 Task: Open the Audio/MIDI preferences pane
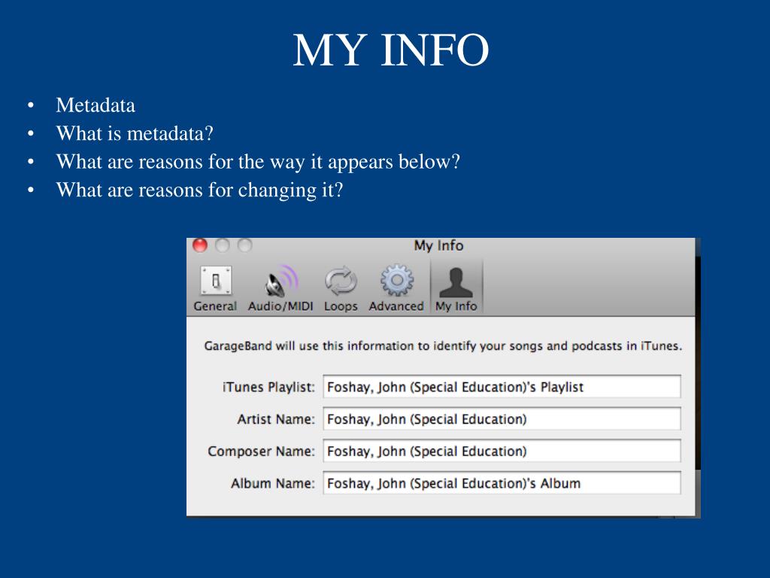[280, 288]
